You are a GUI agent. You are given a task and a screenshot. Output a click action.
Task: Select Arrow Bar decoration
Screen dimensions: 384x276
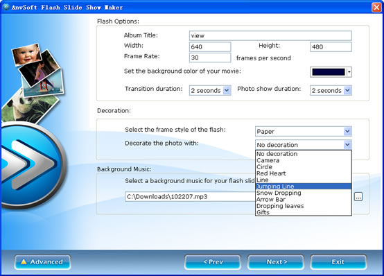(303, 199)
